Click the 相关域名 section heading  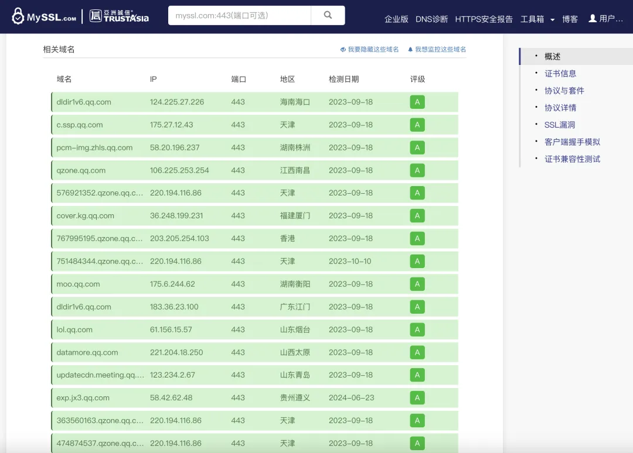tap(59, 49)
